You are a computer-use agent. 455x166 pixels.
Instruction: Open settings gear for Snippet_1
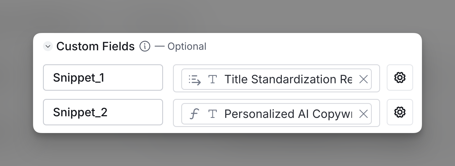pyautogui.click(x=400, y=78)
